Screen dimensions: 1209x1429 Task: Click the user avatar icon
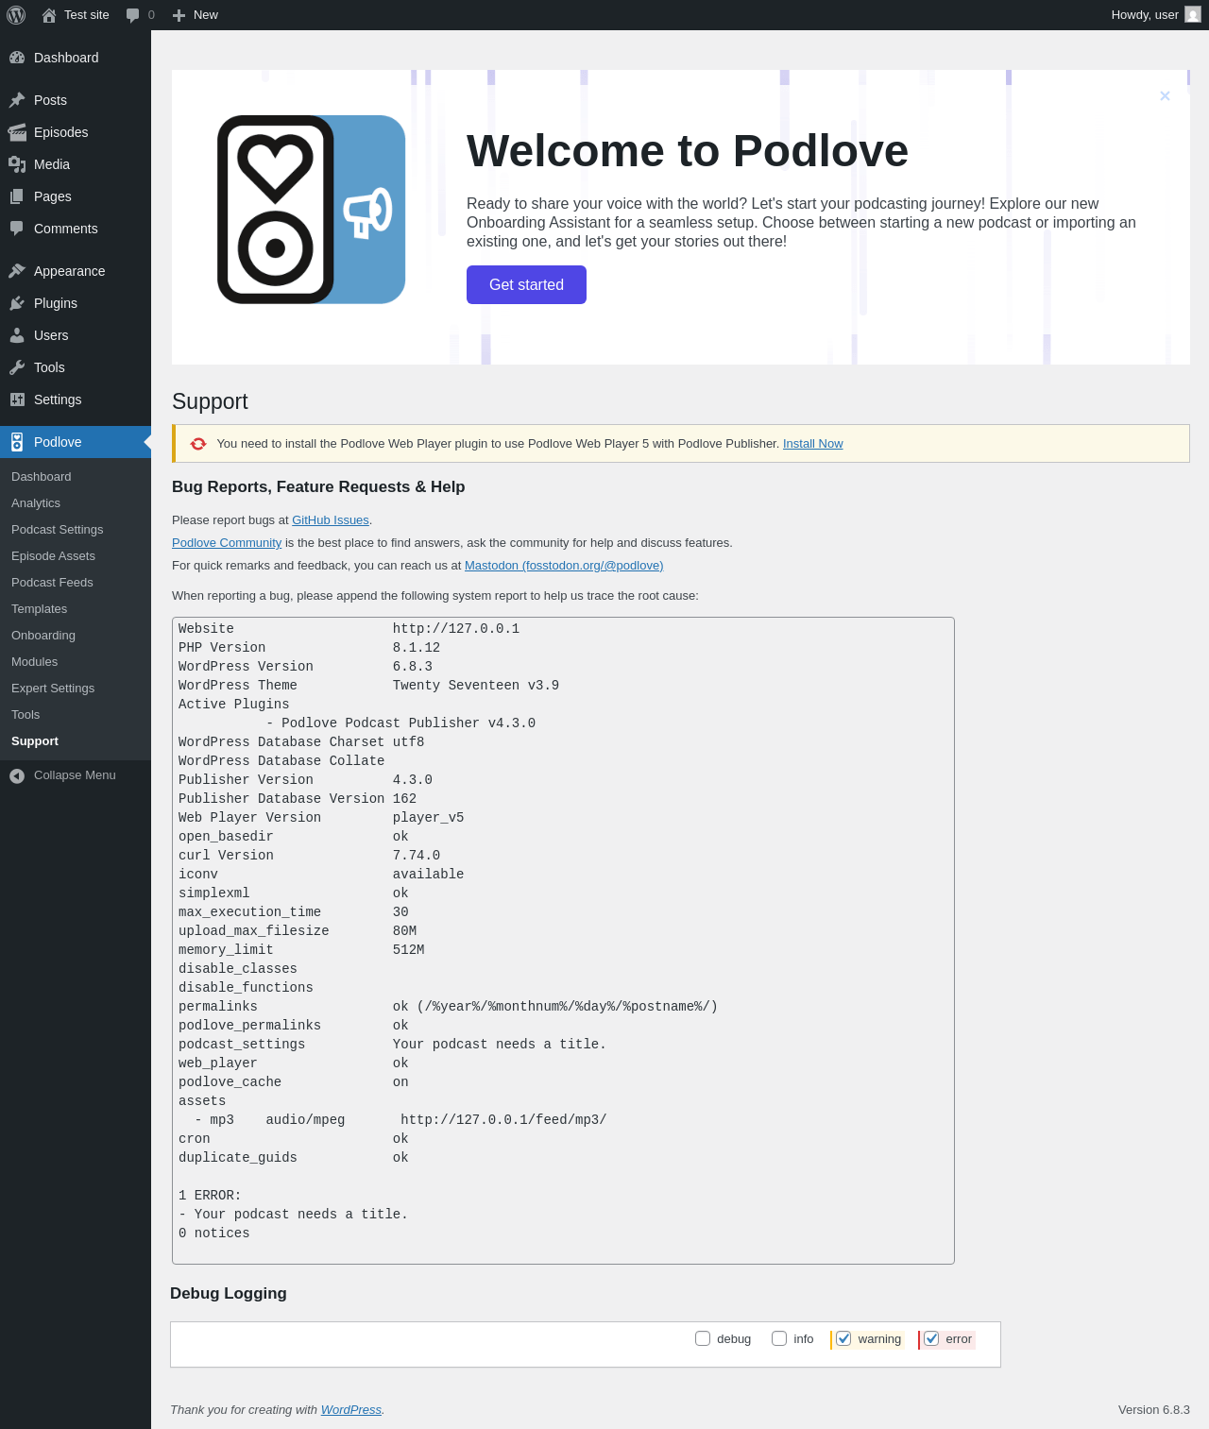click(x=1193, y=15)
